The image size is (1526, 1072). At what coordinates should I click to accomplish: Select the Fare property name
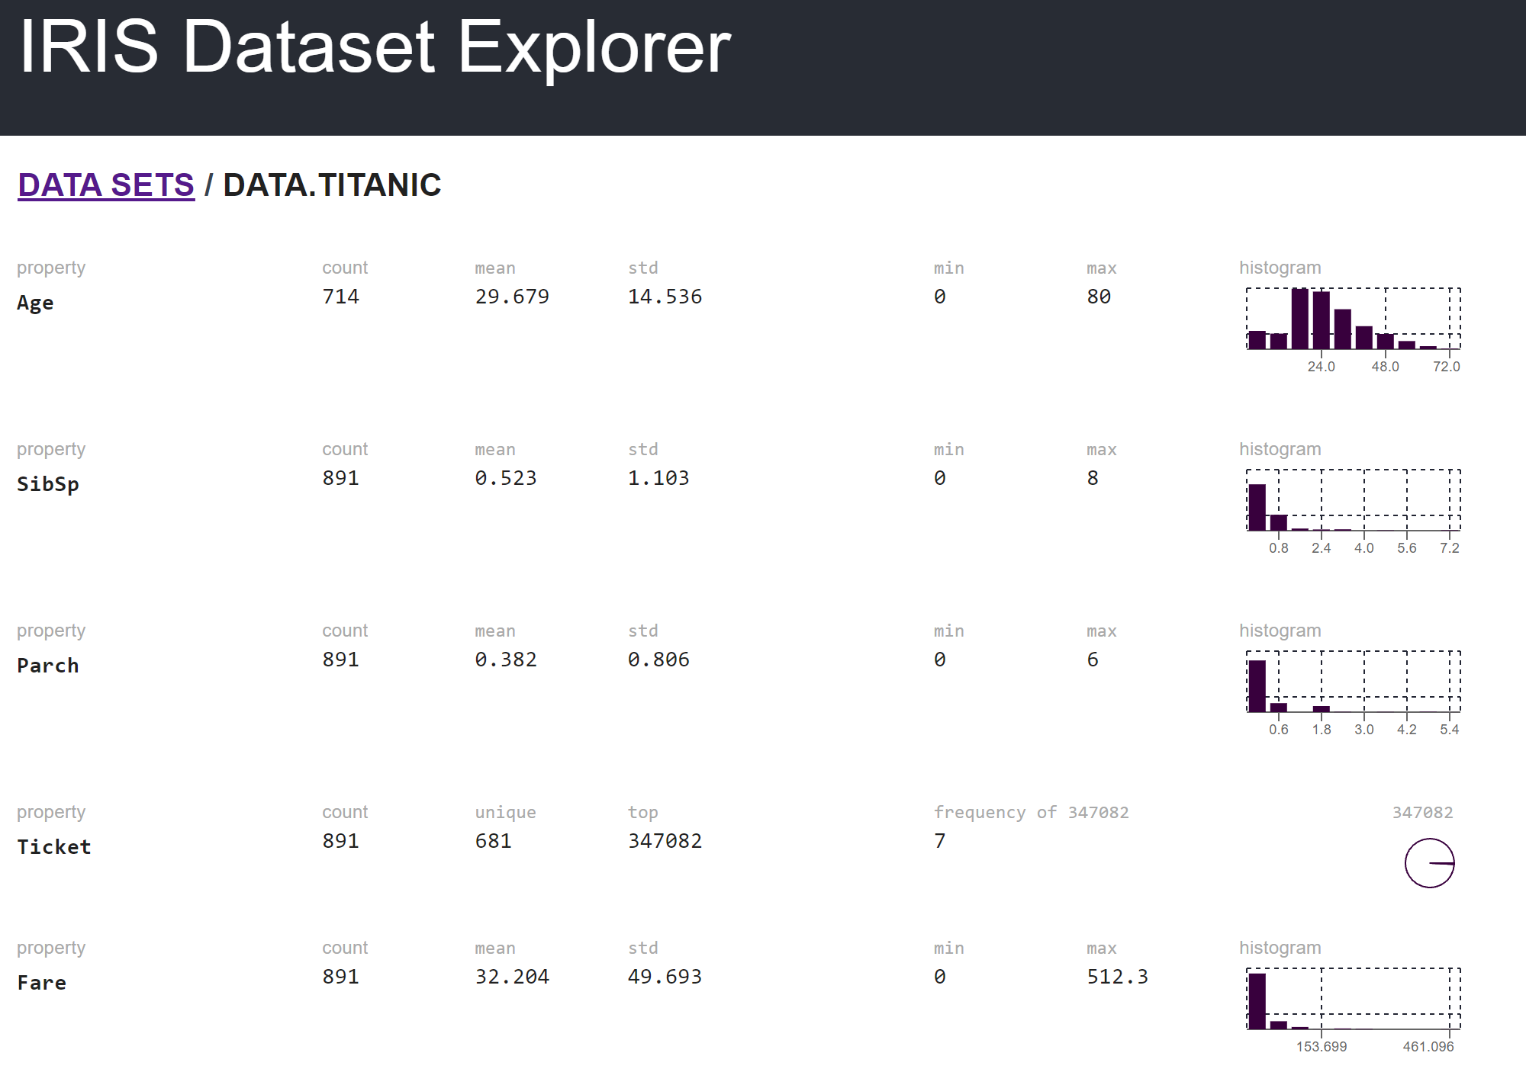pos(42,983)
